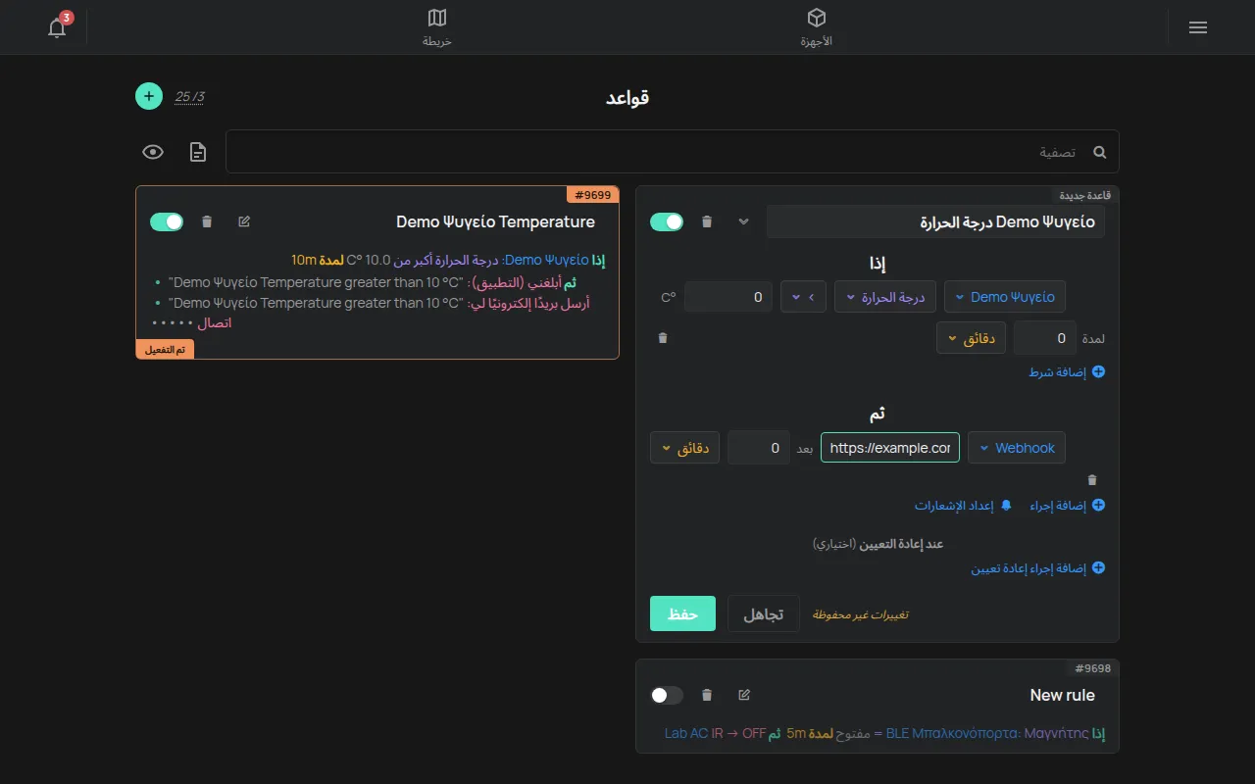Viewport: 1255px width, 784px height.
Task: Click the #9699 rule ID badge
Action: pyautogui.click(x=592, y=194)
